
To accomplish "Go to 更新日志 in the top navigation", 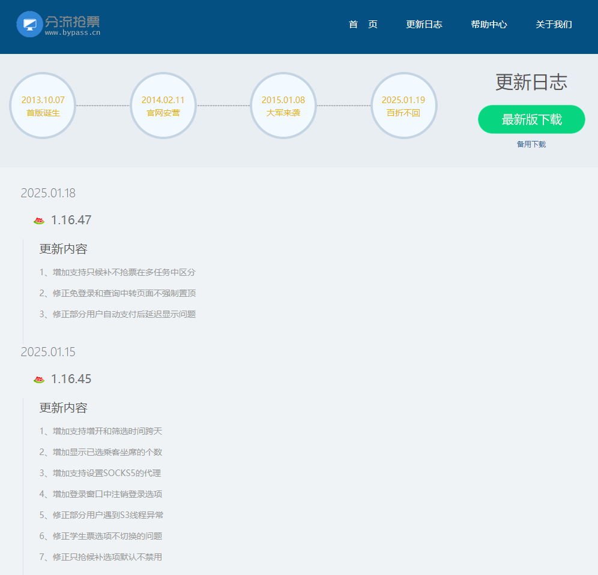I will (424, 25).
